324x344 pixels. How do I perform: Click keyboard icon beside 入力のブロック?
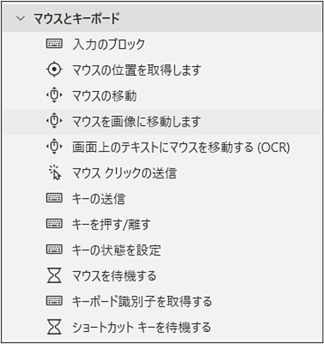point(54,44)
